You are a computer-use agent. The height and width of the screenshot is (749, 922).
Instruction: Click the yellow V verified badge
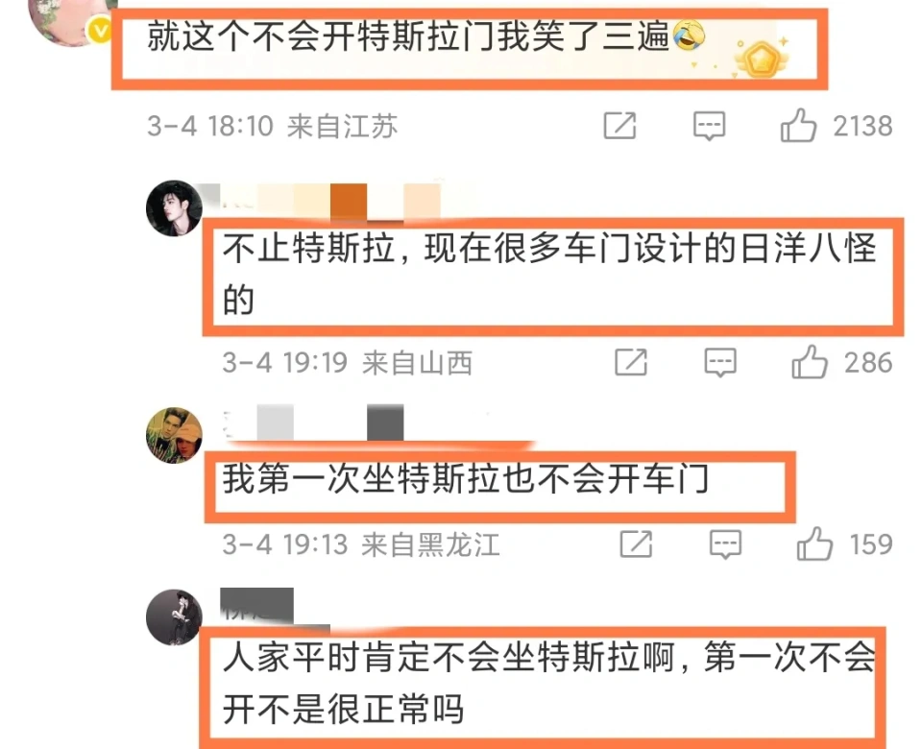[100, 31]
